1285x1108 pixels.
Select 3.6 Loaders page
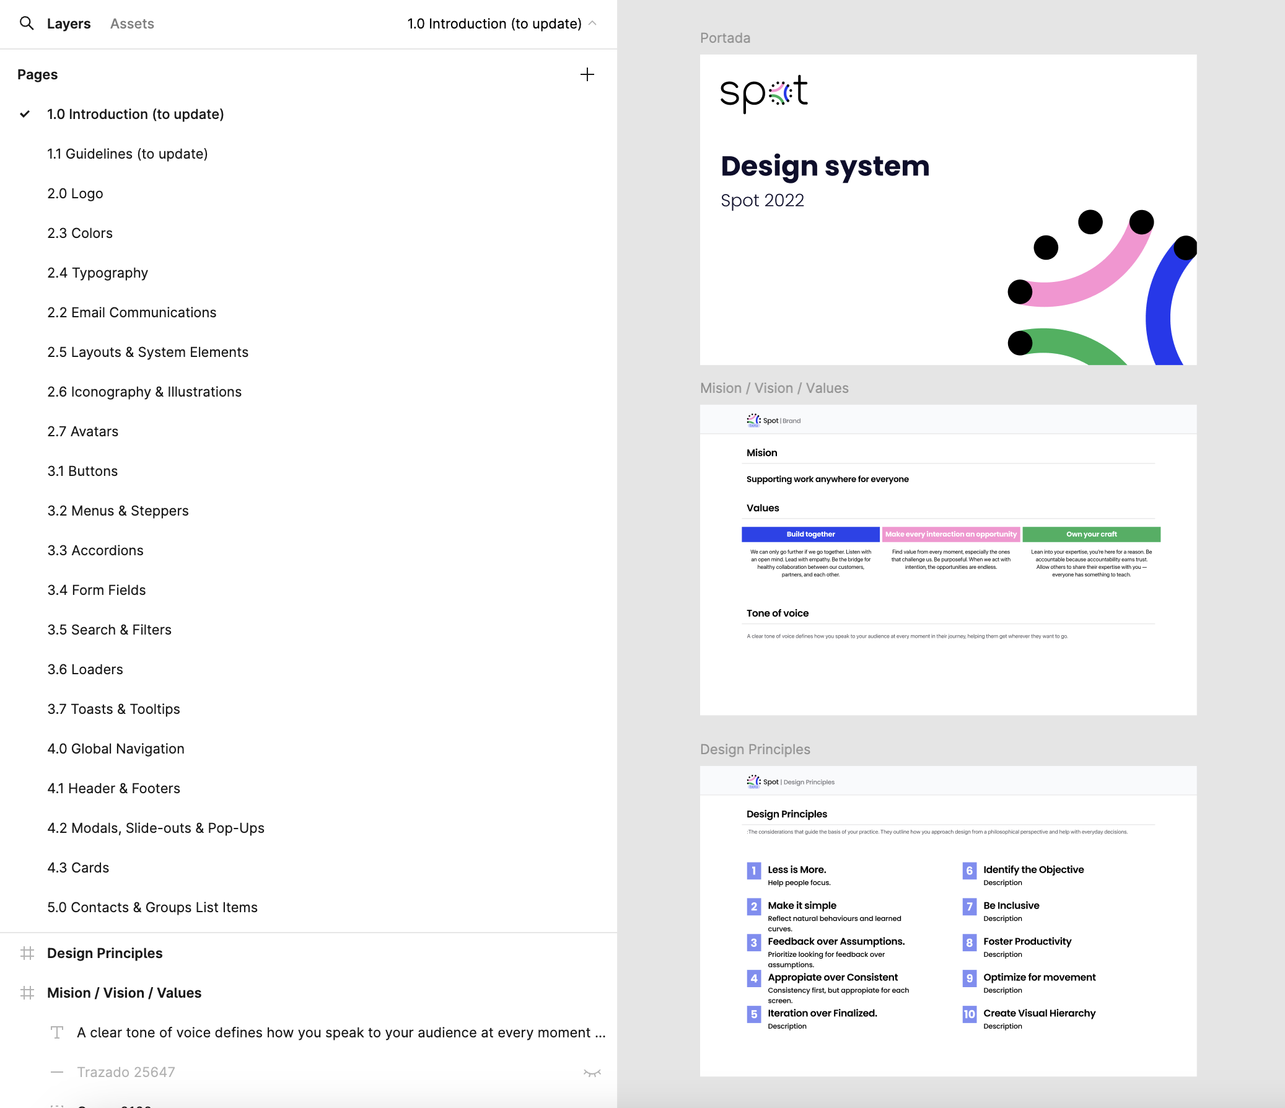click(x=85, y=670)
